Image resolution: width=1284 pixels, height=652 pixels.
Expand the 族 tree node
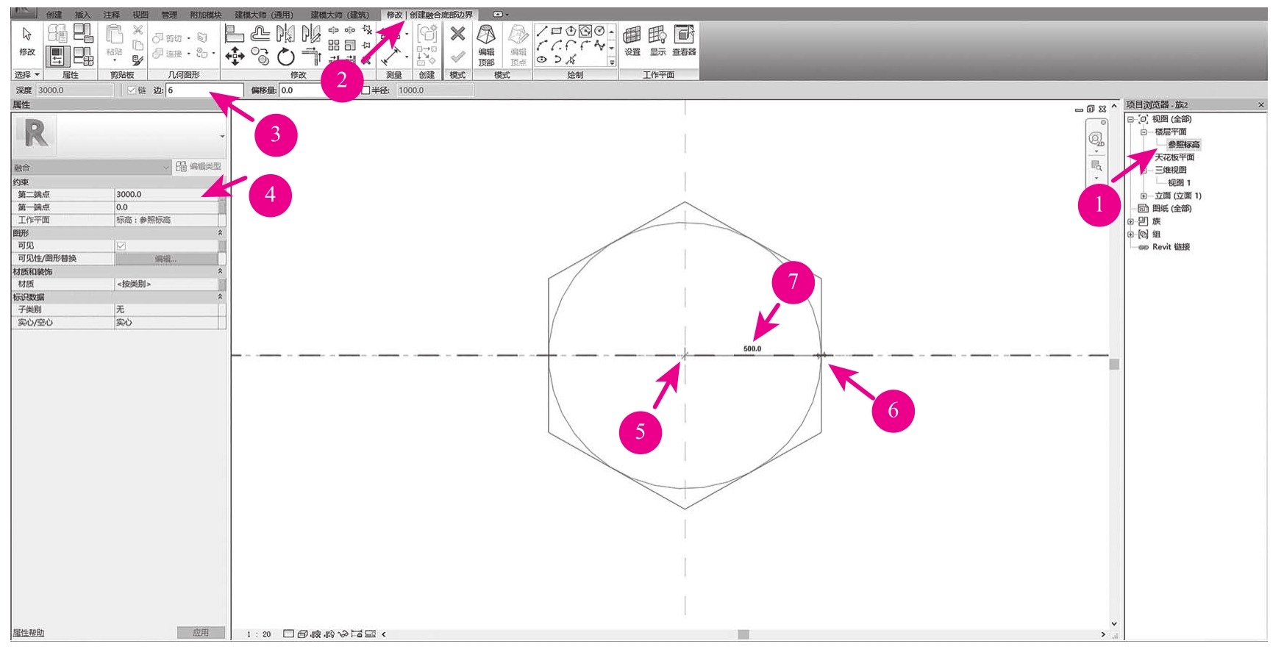click(1131, 221)
